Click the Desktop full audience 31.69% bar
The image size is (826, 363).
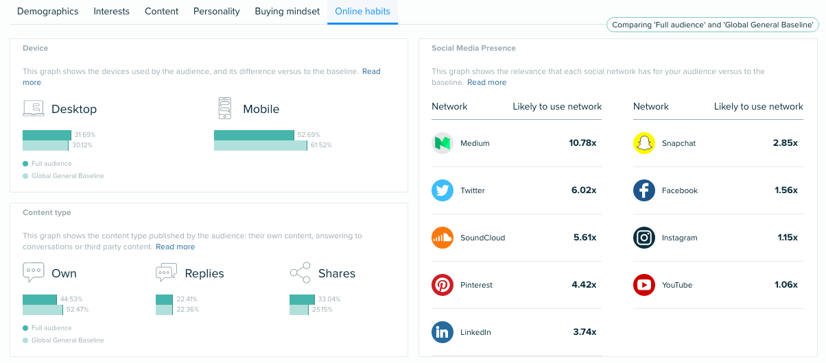tap(47, 135)
